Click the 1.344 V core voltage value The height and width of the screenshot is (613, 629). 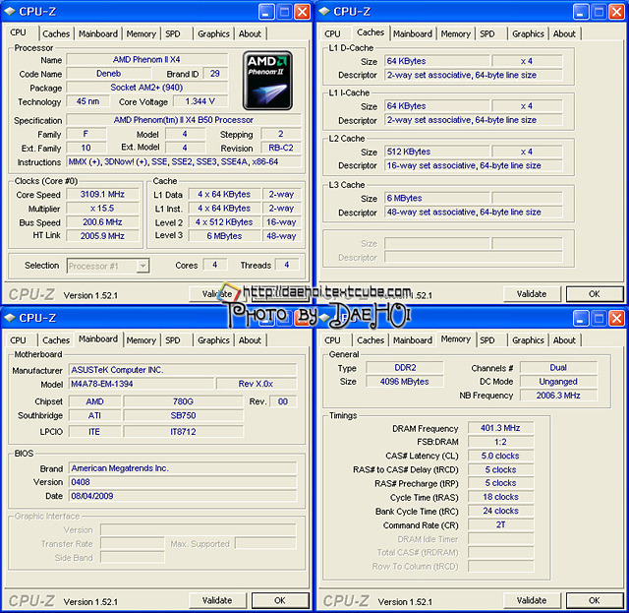(200, 101)
